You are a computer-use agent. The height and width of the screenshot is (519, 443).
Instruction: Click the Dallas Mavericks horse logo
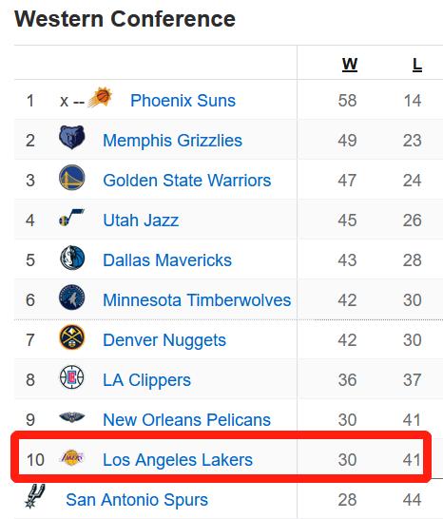[x=72, y=258]
